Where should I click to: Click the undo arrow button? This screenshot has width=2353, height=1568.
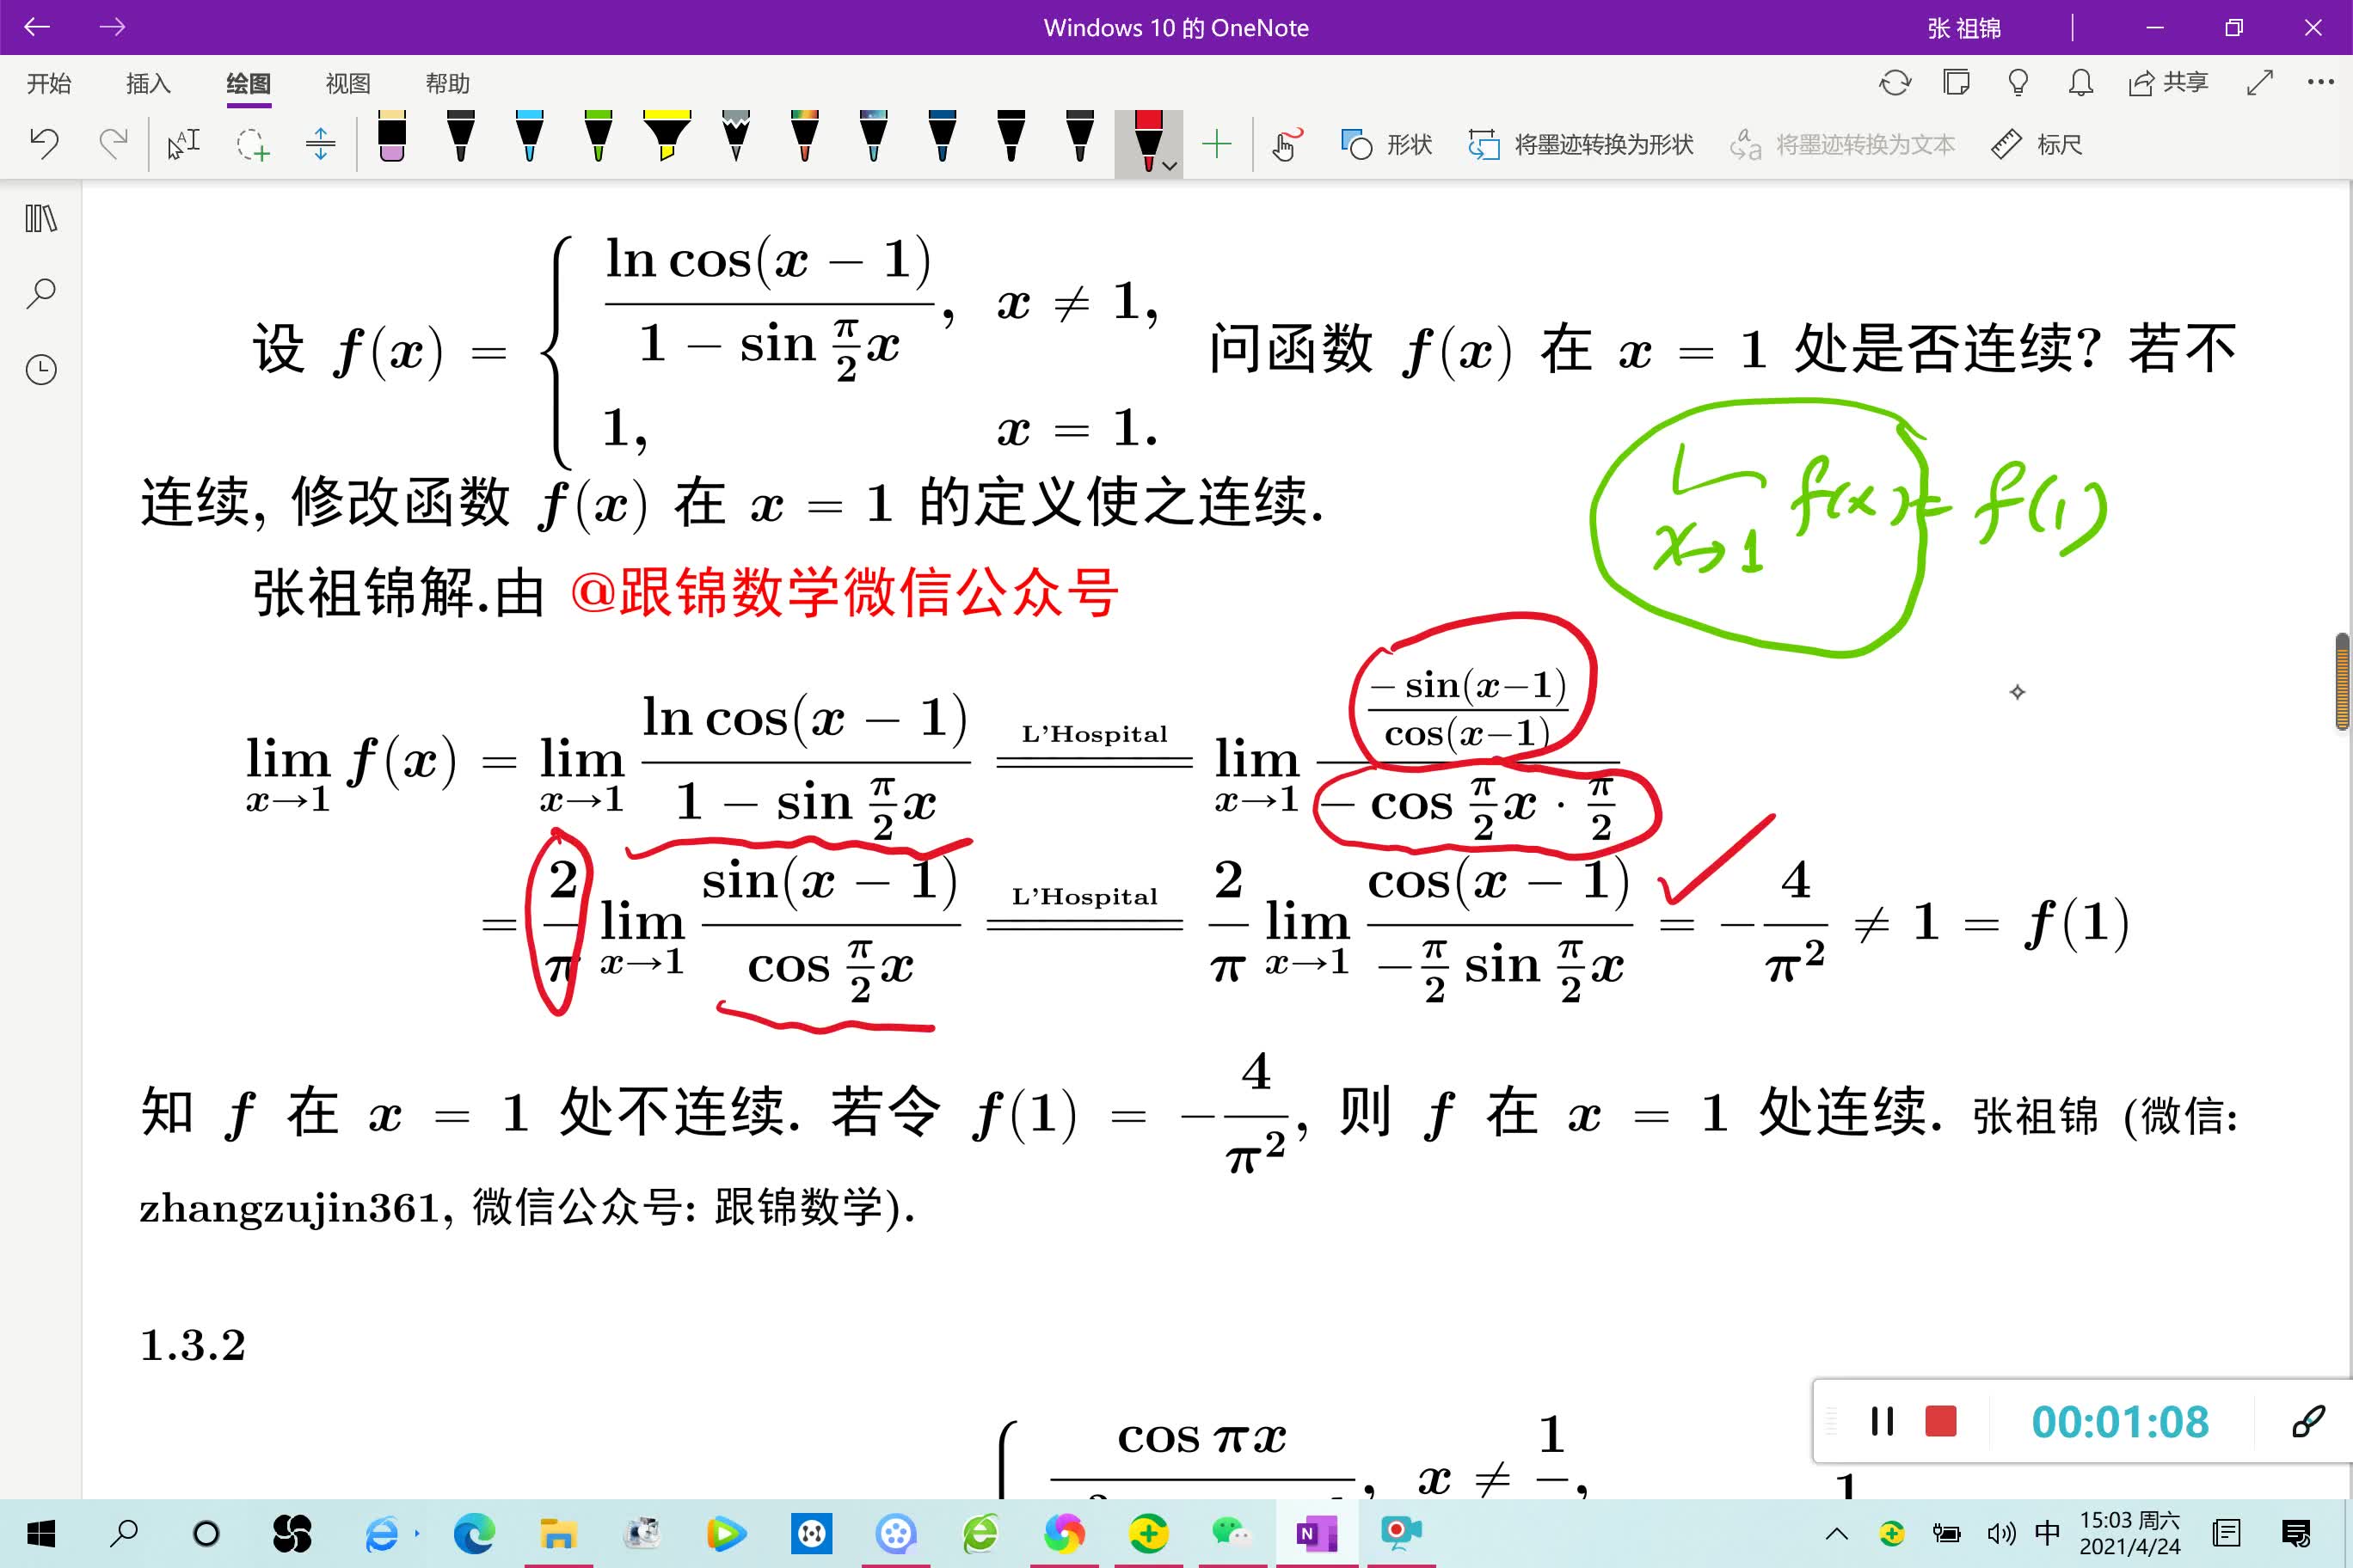click(46, 144)
